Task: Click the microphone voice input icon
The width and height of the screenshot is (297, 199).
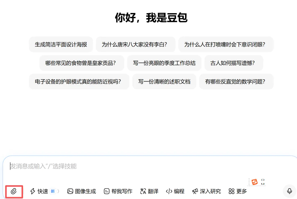Action: click(x=289, y=191)
